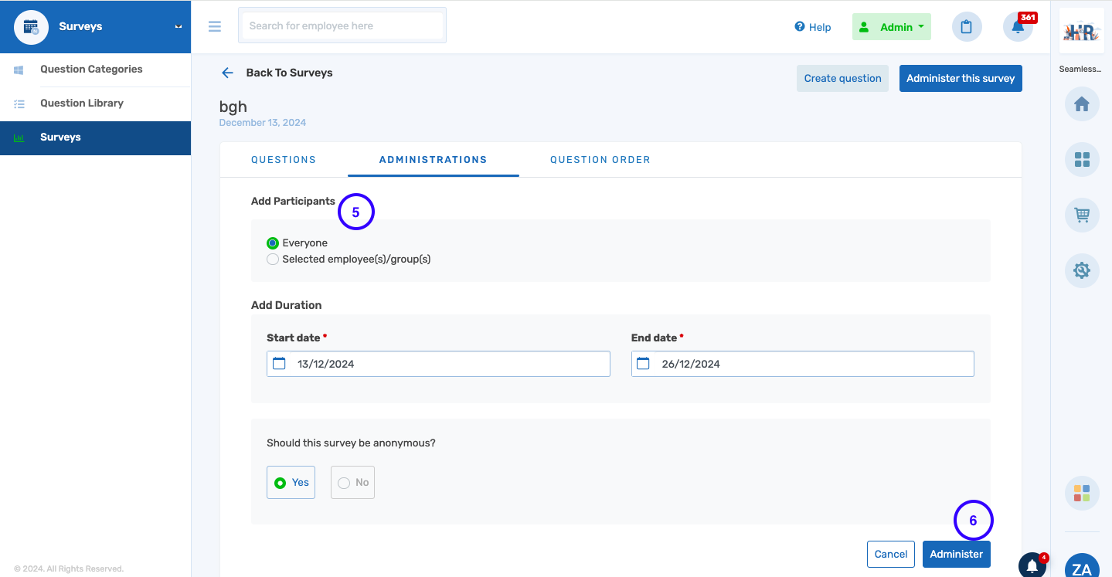Viewport: 1112px width, 577px height.
Task: Select Selected employee(s)/group(s) radio option
Action: 273,260
